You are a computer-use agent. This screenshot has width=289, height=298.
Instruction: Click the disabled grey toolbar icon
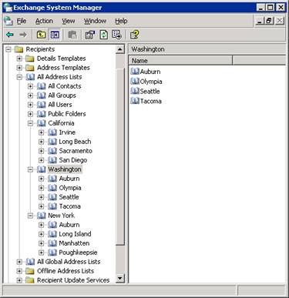(72, 35)
